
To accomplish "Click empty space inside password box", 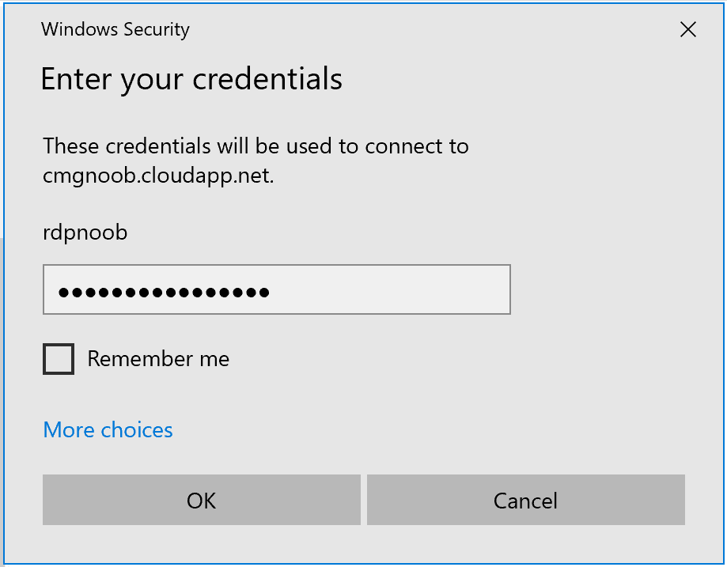I will pyautogui.click(x=389, y=289).
